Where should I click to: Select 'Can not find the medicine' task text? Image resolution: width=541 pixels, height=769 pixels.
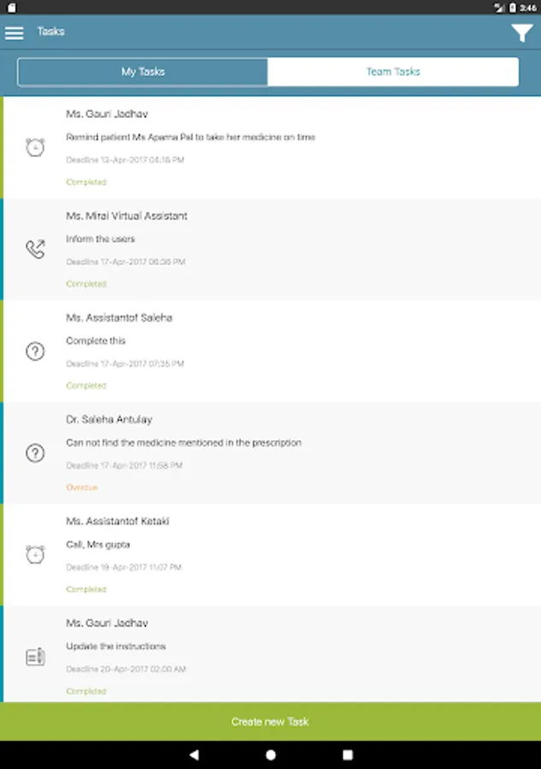tap(184, 443)
